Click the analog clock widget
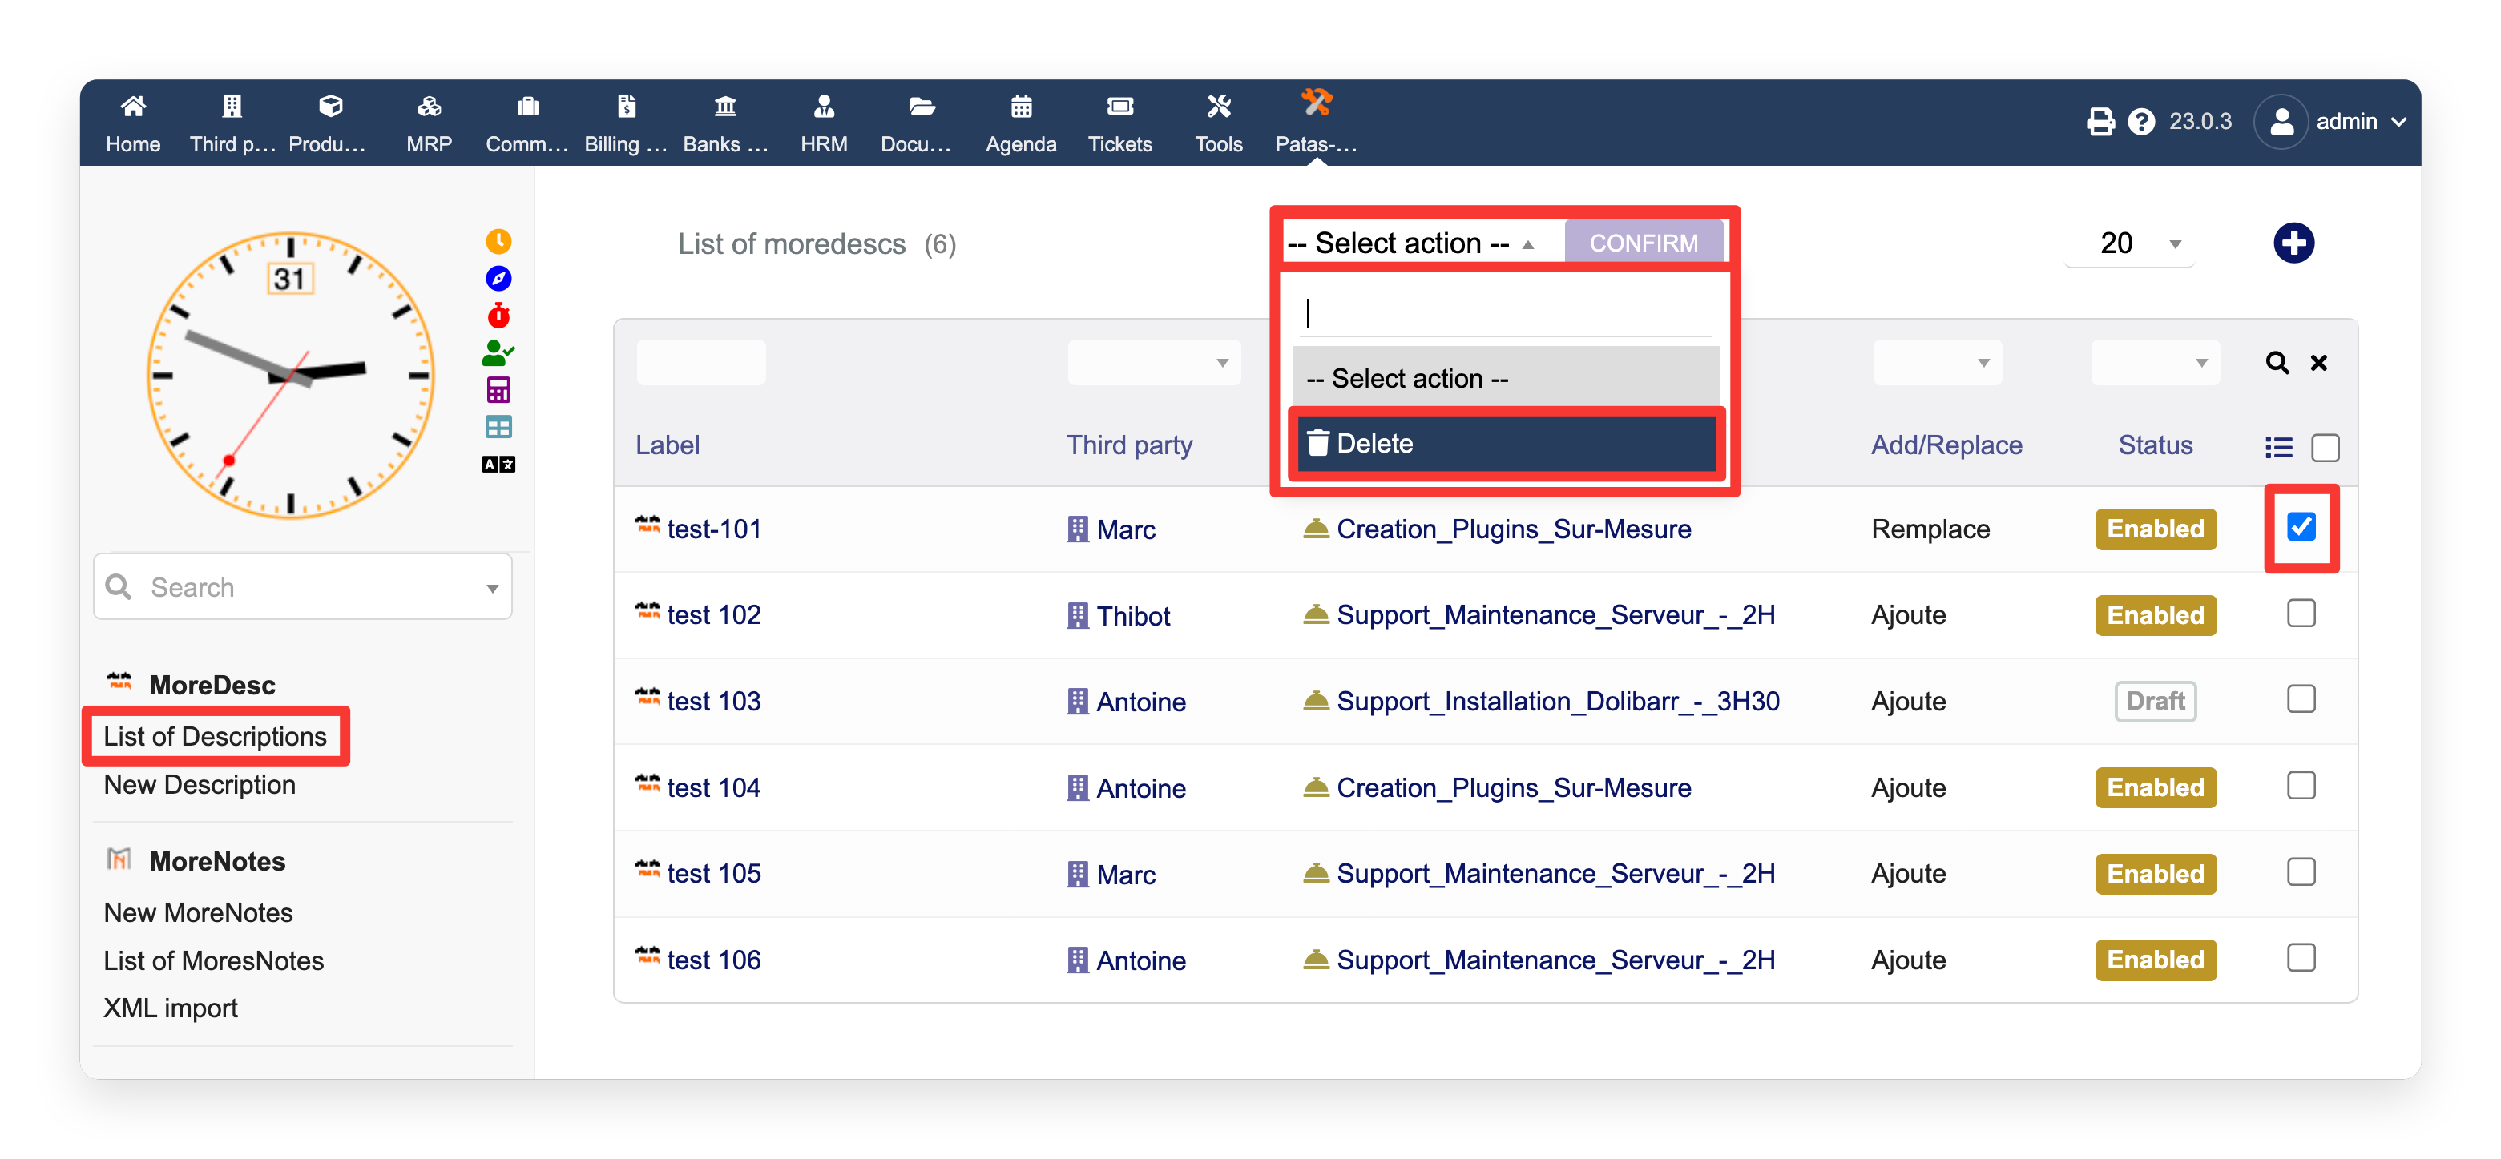Viewport: 2501px width, 1159px height. click(289, 375)
